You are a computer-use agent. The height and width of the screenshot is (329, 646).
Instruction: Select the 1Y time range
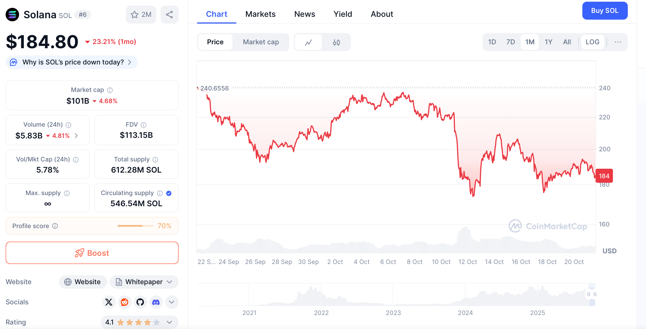[548, 42]
